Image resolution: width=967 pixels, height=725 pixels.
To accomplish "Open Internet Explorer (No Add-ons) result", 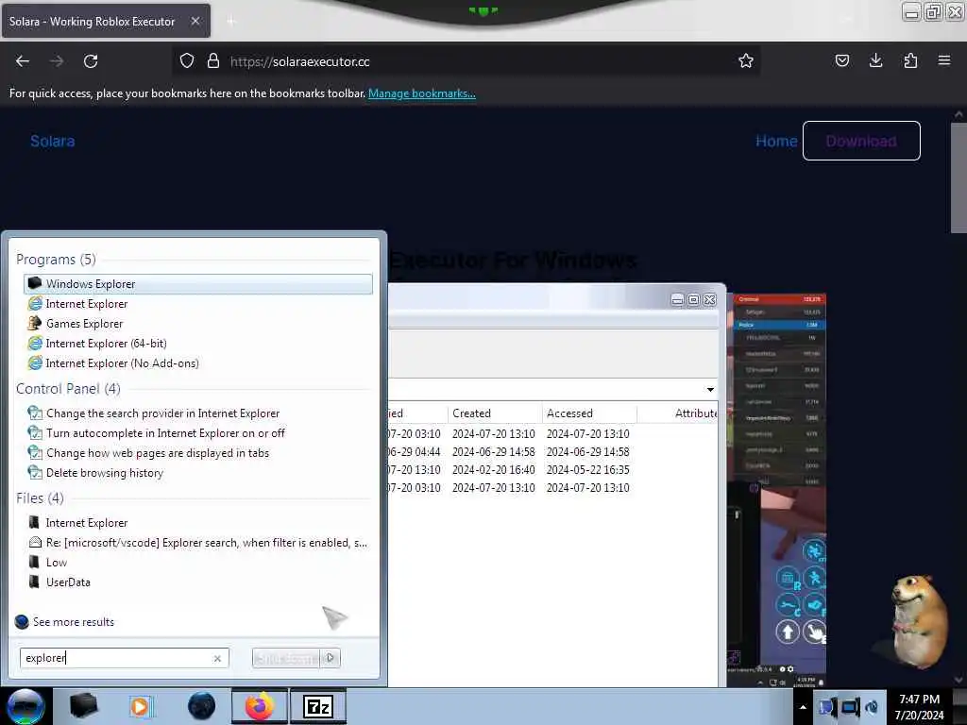I will click(x=198, y=363).
